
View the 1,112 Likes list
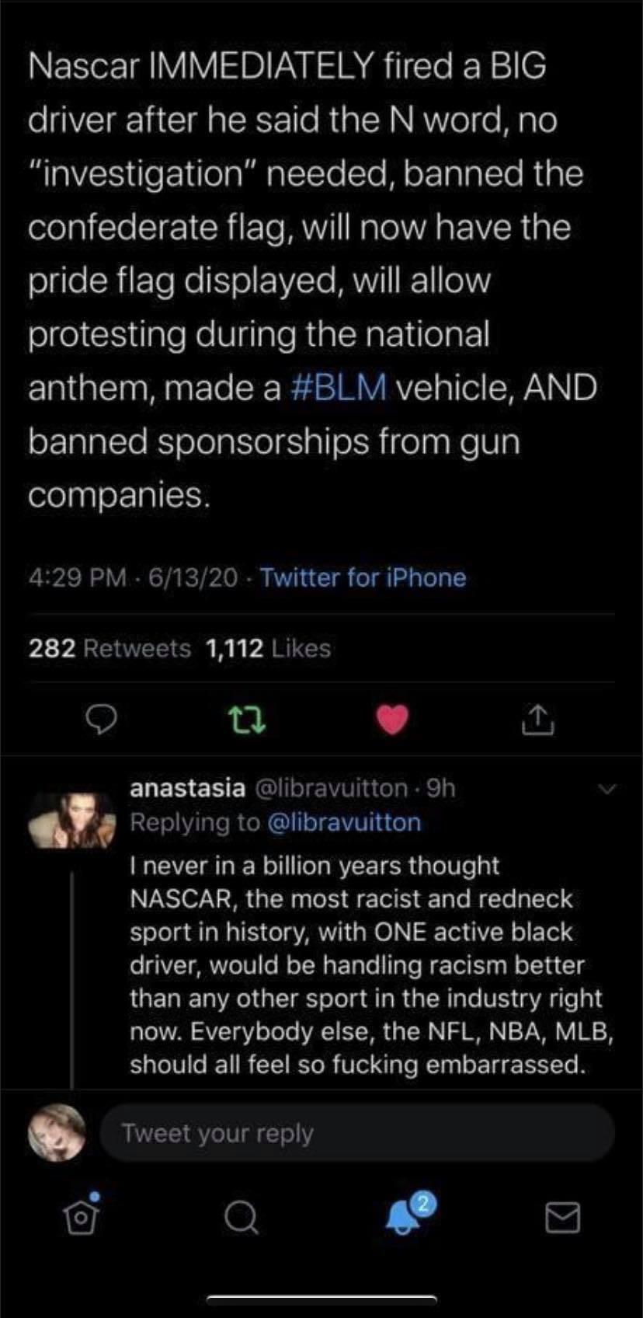pos(268,648)
